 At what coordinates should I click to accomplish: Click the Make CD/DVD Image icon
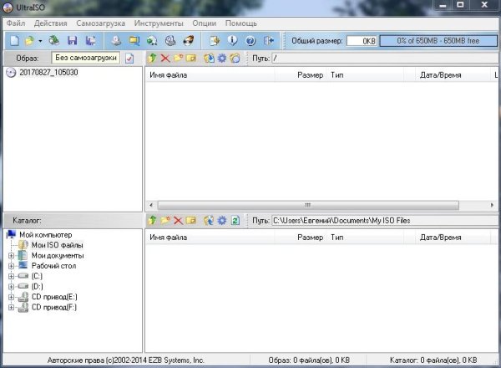(116, 41)
